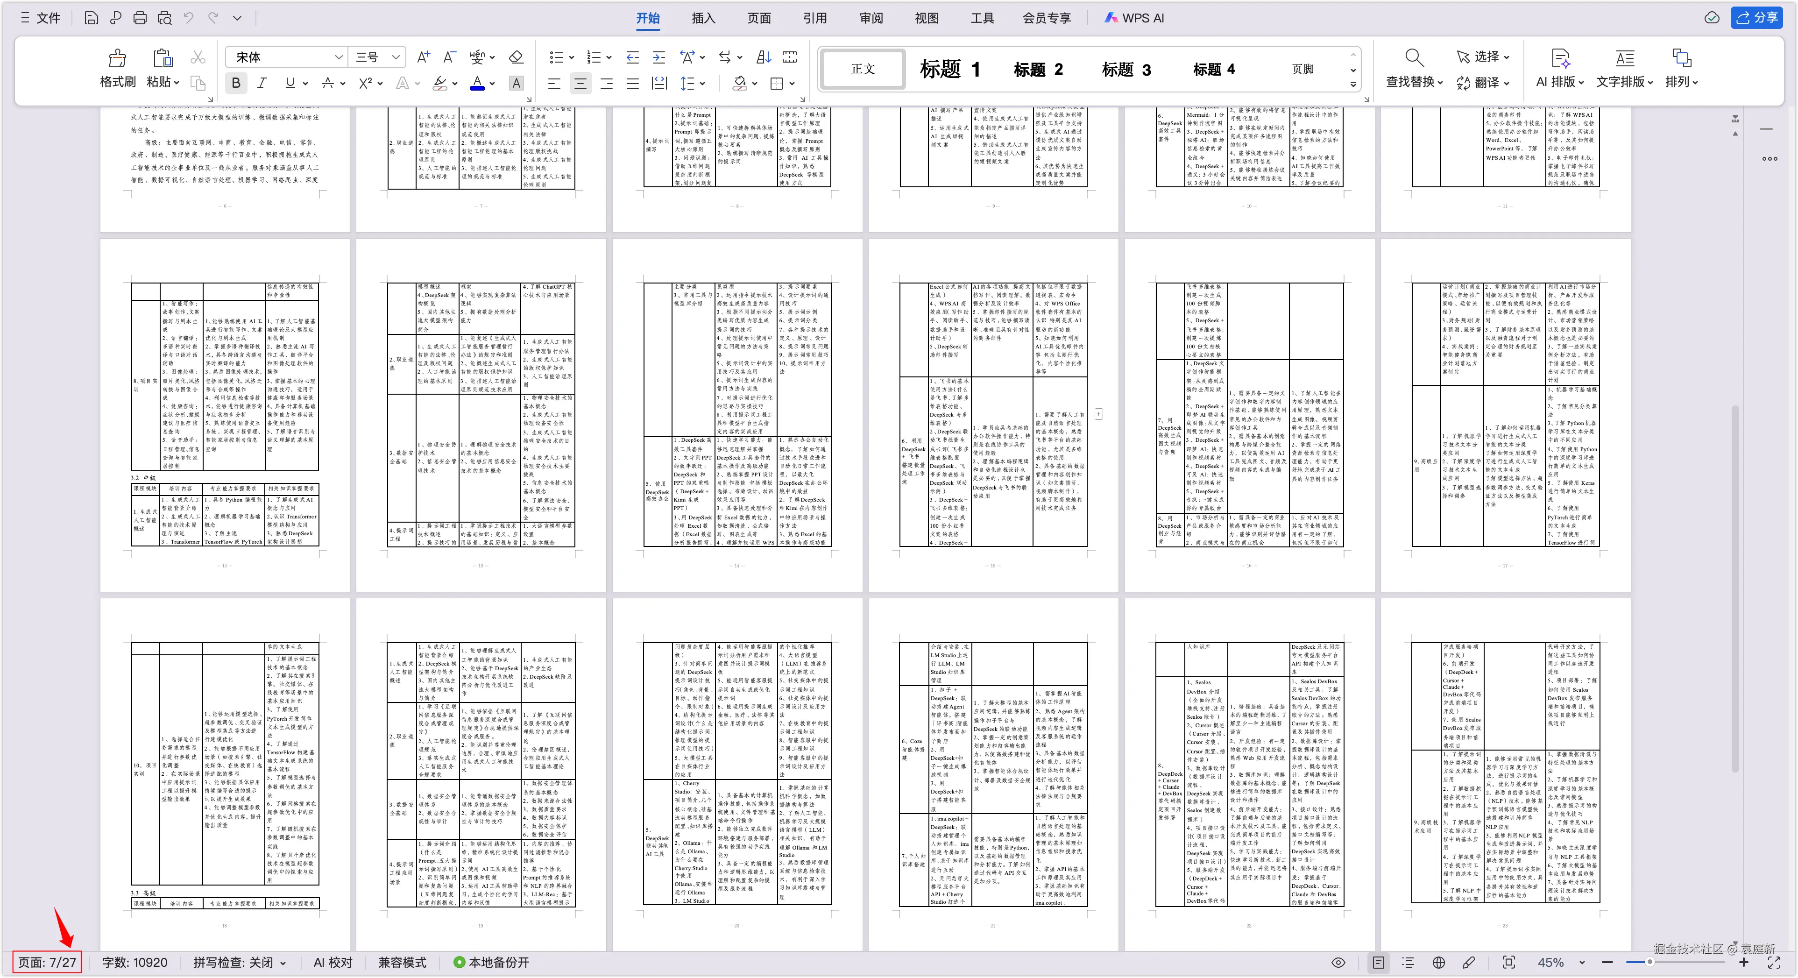Toggle bold formatting button
This screenshot has height=978, width=1798.
coord(236,83)
